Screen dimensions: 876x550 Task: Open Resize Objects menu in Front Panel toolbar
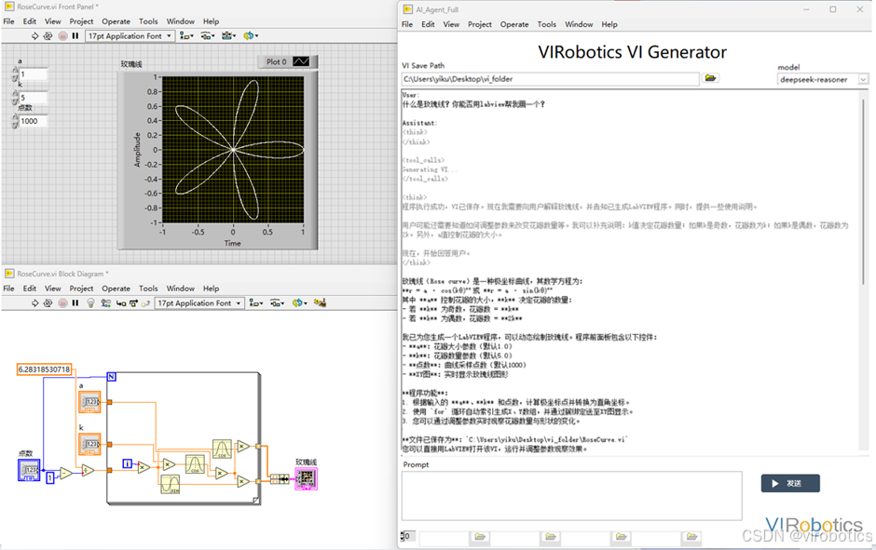click(x=228, y=35)
